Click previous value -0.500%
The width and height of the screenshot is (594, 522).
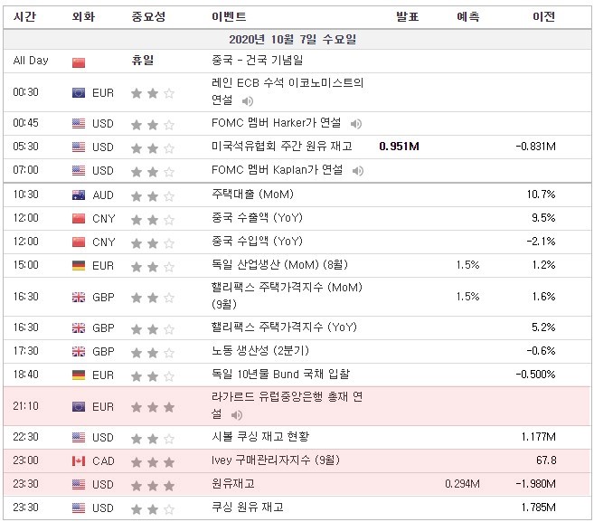pos(535,375)
